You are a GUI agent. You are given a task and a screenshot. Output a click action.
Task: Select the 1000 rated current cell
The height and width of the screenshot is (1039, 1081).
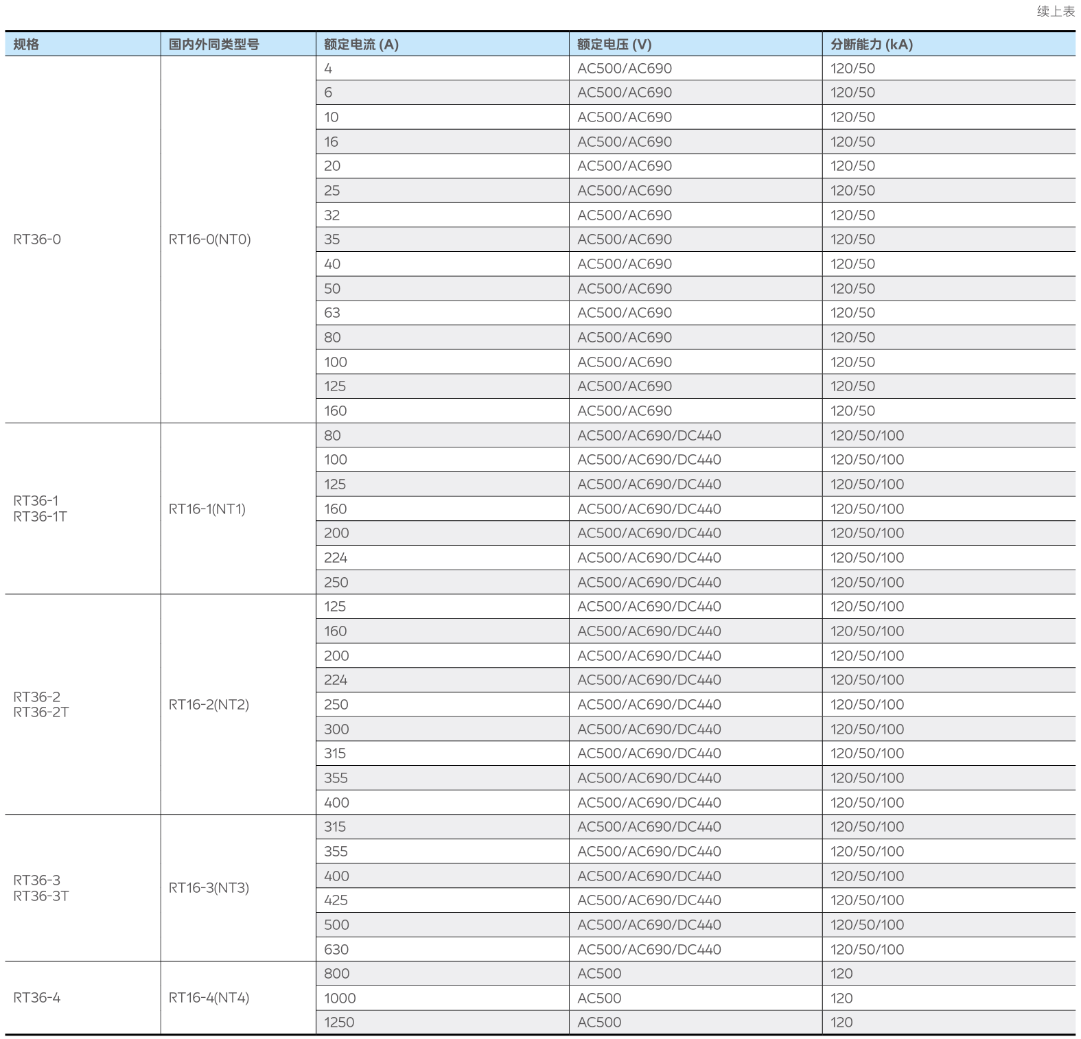pyautogui.click(x=340, y=999)
